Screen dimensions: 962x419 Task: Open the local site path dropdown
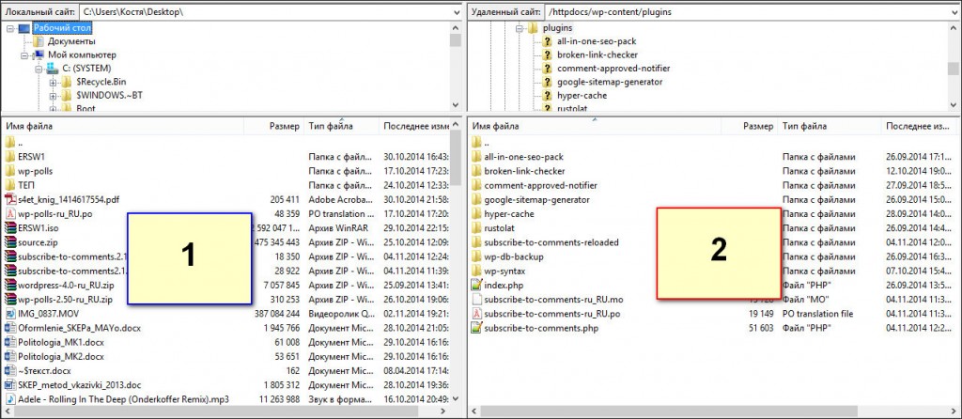(456, 11)
